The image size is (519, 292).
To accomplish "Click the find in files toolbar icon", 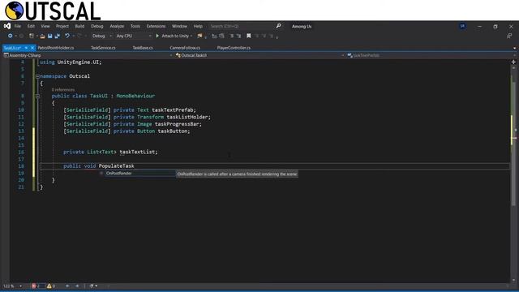I will coord(199,36).
